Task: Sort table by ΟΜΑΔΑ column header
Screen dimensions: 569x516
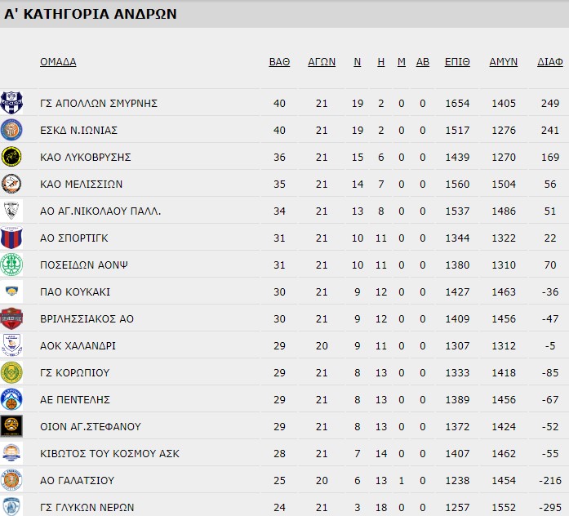Action: (x=58, y=62)
